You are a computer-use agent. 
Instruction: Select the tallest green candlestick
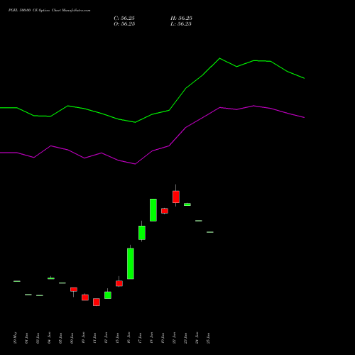pyautogui.click(x=131, y=263)
